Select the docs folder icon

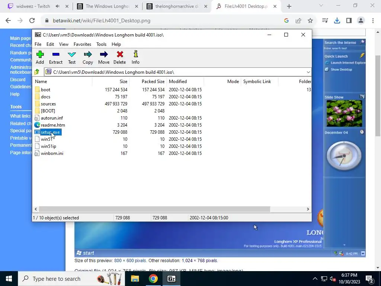coord(37,96)
